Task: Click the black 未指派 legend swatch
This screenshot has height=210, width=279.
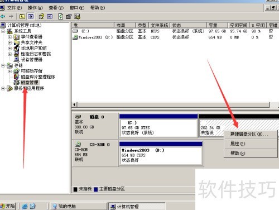Action: [75, 189]
